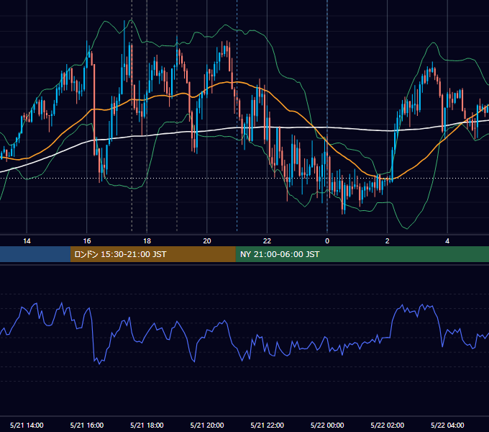
Task: Click the 5/21 22:00 date label
Action: point(268,425)
